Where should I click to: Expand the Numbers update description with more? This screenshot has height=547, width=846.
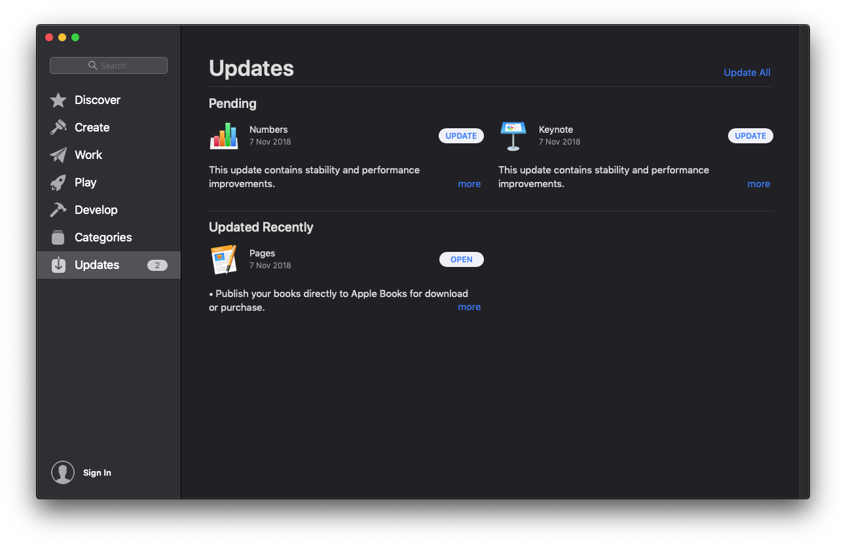(x=469, y=184)
